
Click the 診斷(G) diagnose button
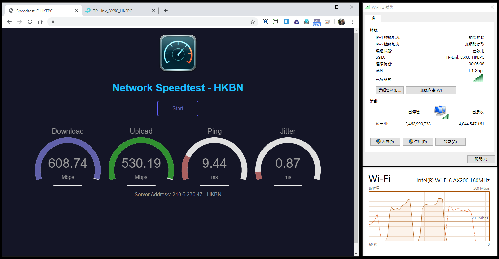(451, 142)
